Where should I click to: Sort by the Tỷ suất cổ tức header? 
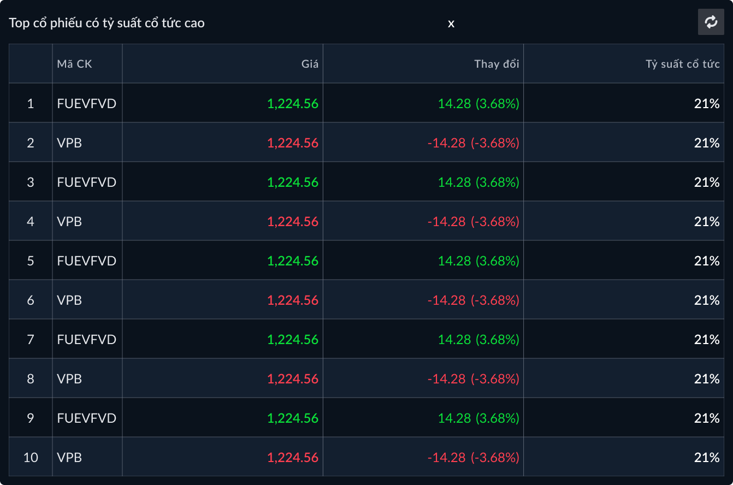[683, 64]
